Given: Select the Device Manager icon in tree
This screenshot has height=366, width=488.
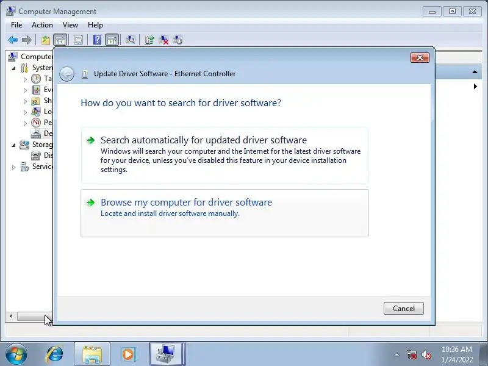Looking at the screenshot, I should (x=36, y=134).
